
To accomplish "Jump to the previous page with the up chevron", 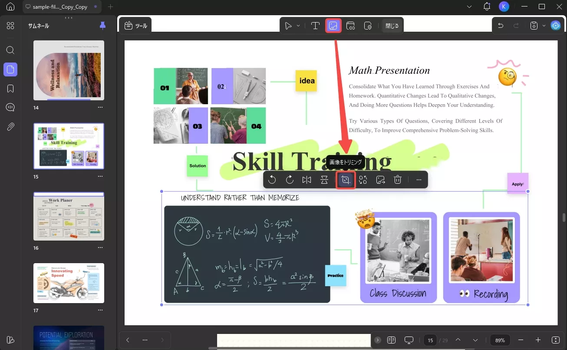I will pos(458,340).
